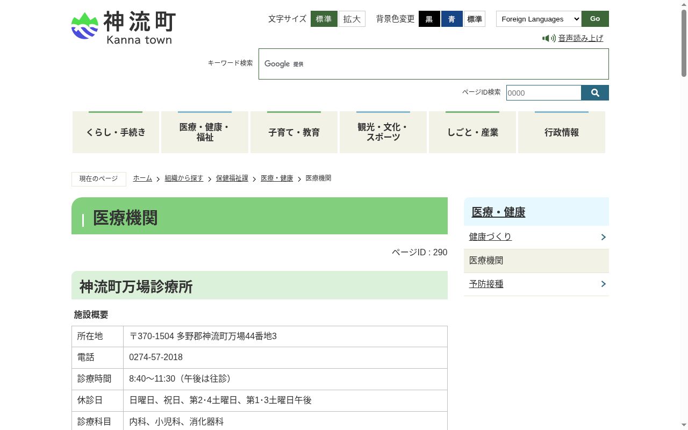Click the page ID search input box
Screen dimensions: 688x430
click(544, 93)
